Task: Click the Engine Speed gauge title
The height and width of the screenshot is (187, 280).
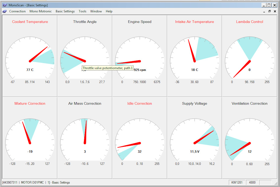Action: (140, 22)
